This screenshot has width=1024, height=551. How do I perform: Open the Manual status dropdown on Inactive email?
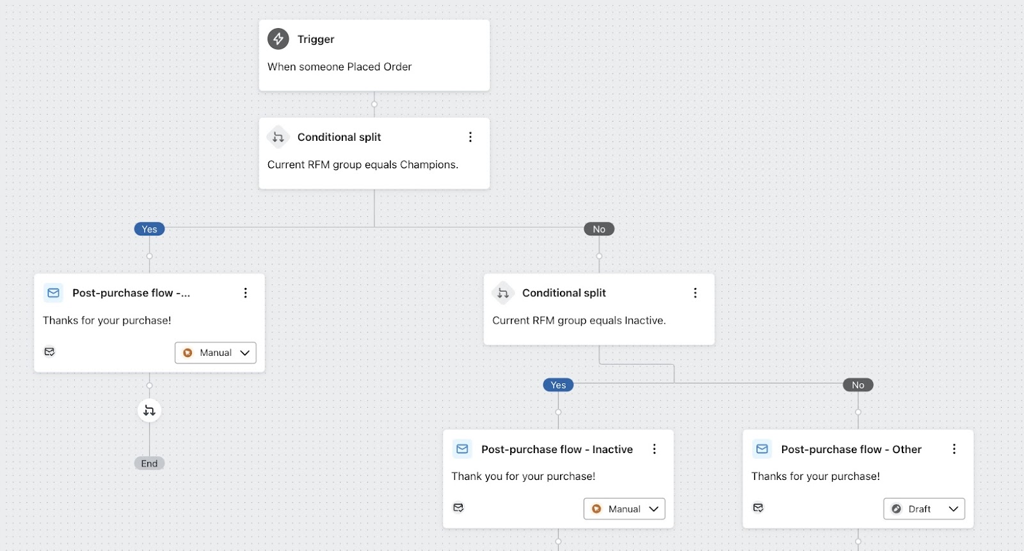coord(624,509)
